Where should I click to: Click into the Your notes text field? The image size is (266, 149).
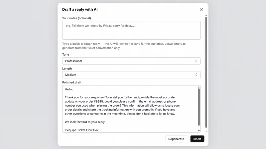131,30
